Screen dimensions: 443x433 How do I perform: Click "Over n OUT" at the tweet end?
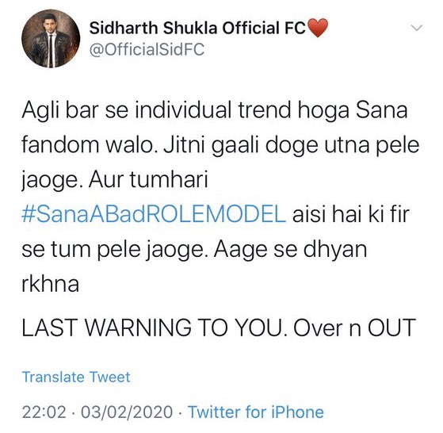(354, 328)
